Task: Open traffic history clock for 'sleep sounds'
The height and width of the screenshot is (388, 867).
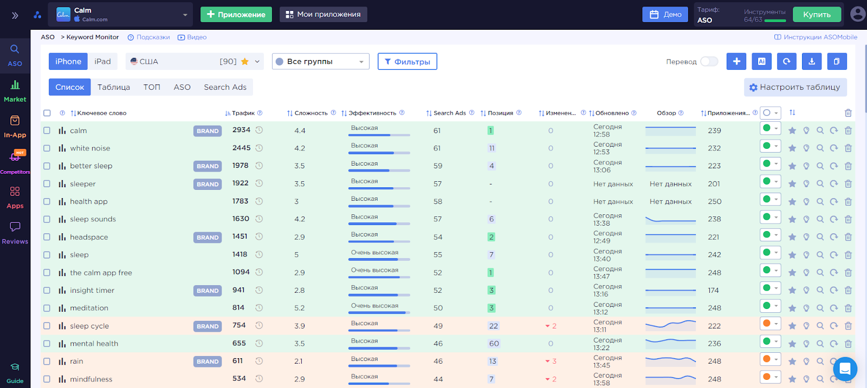Action: (259, 219)
